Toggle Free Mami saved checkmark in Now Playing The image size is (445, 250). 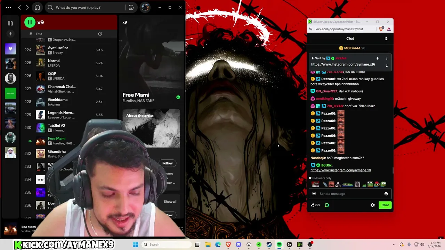pyautogui.click(x=178, y=97)
